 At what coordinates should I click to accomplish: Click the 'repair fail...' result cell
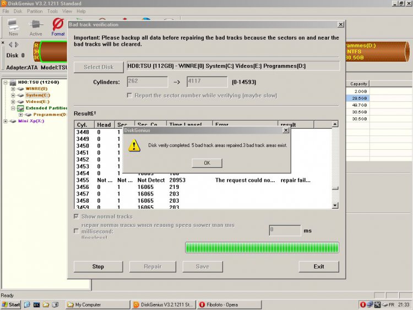pos(296,180)
